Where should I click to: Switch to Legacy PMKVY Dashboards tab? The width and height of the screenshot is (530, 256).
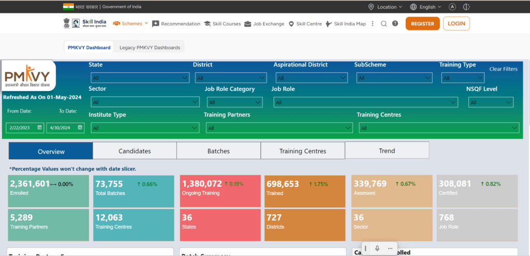(x=150, y=47)
